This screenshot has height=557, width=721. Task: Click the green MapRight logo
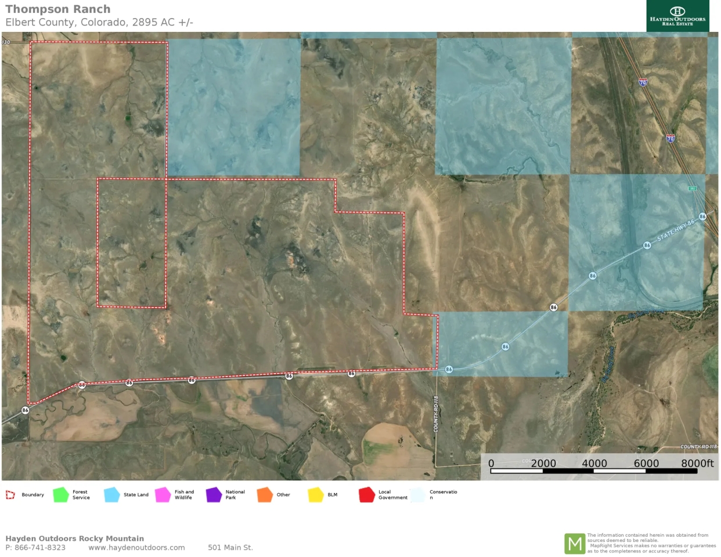tap(575, 544)
